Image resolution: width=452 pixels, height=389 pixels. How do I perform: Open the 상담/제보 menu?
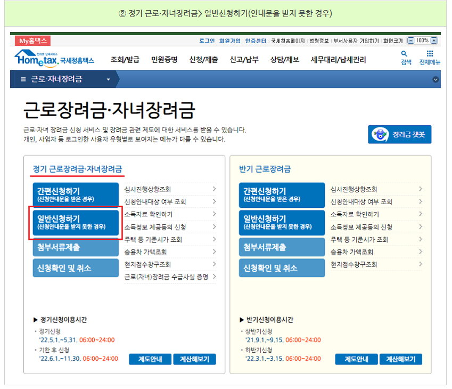284,60
